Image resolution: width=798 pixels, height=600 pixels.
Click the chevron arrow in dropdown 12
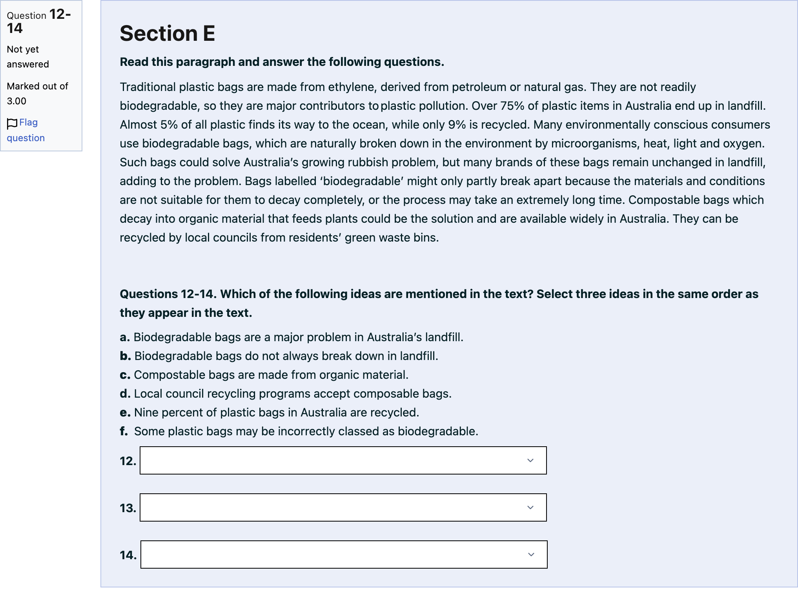(530, 460)
